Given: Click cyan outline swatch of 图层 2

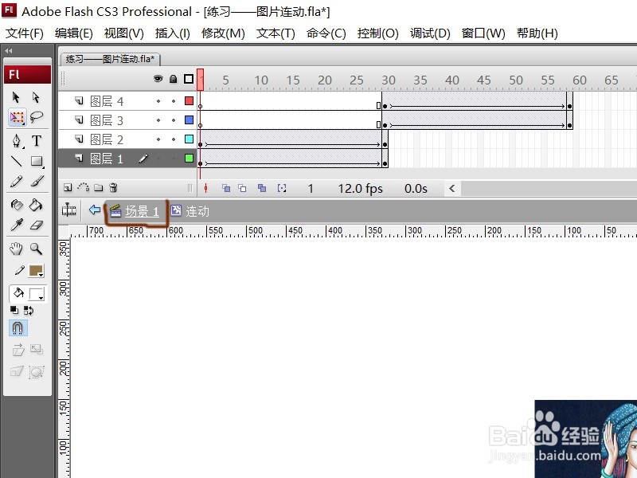Looking at the screenshot, I should coord(189,139).
